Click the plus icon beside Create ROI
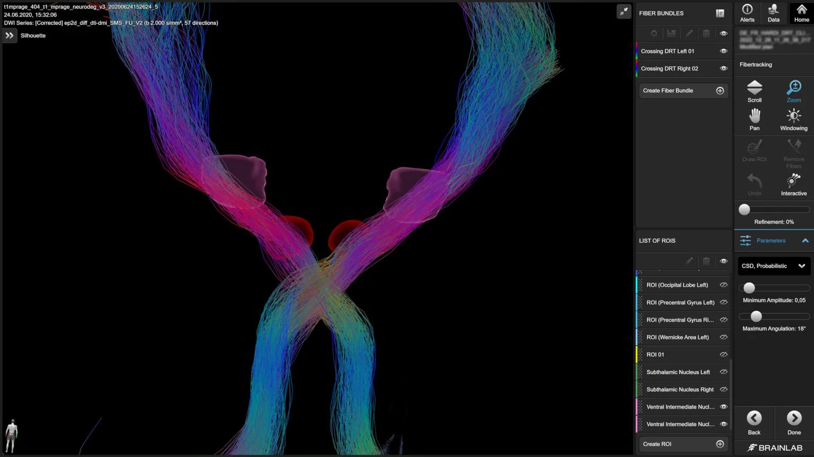This screenshot has height=457, width=814. tap(720, 444)
